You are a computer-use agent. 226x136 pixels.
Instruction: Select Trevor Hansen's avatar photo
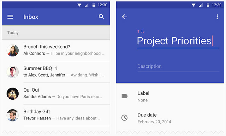tap(13, 115)
